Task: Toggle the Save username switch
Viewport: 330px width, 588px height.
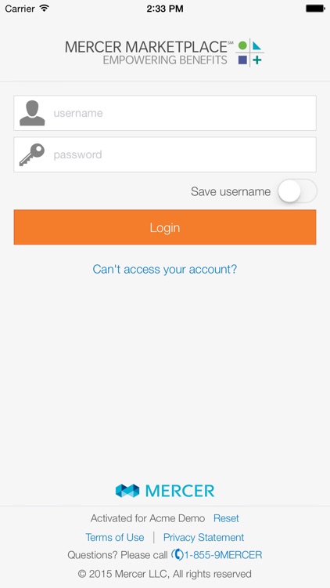Action: point(297,191)
